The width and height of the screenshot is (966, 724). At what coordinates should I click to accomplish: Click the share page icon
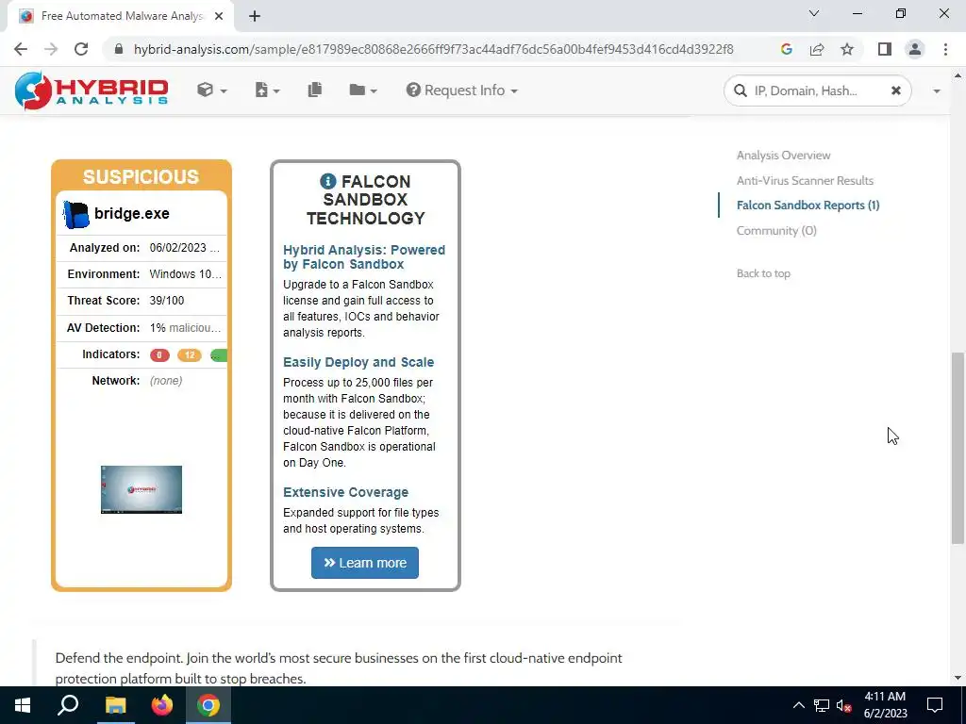pos(817,49)
